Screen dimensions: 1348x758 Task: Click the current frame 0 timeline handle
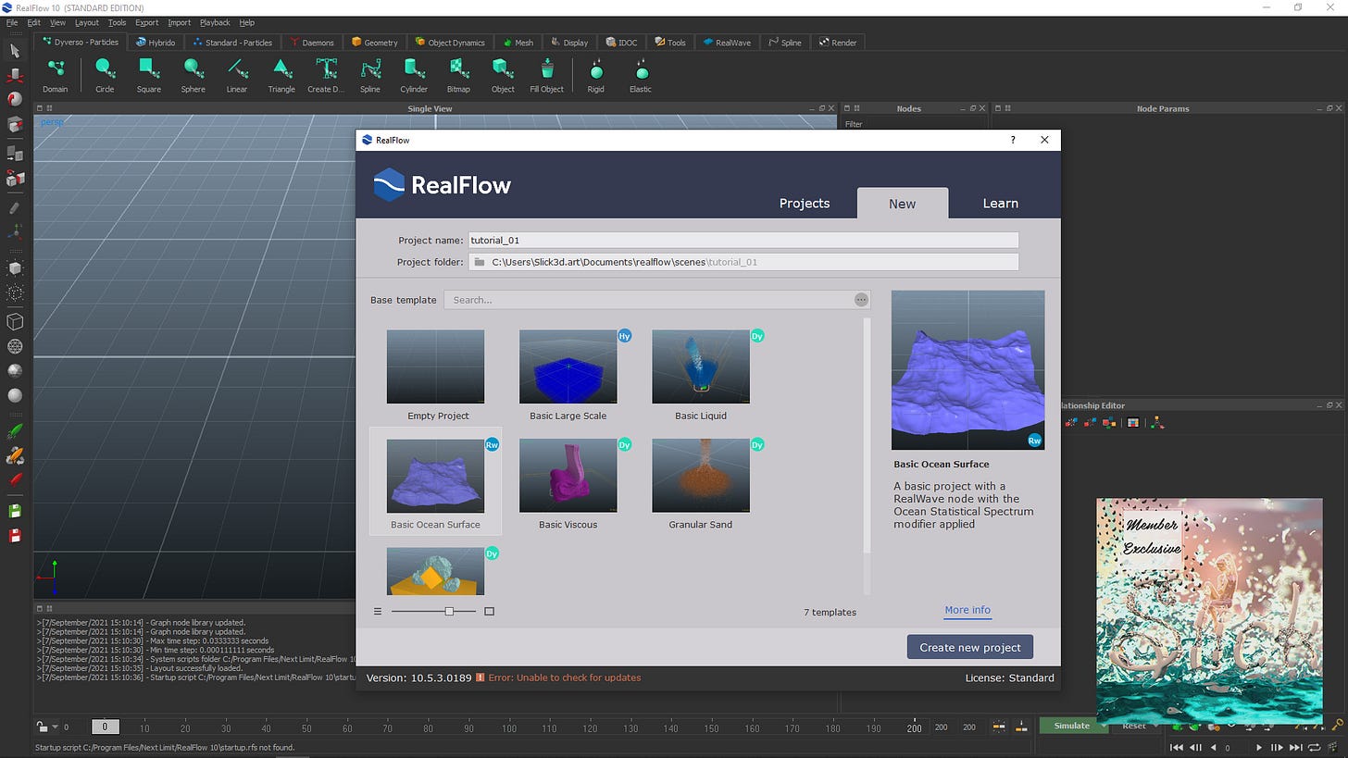(105, 727)
